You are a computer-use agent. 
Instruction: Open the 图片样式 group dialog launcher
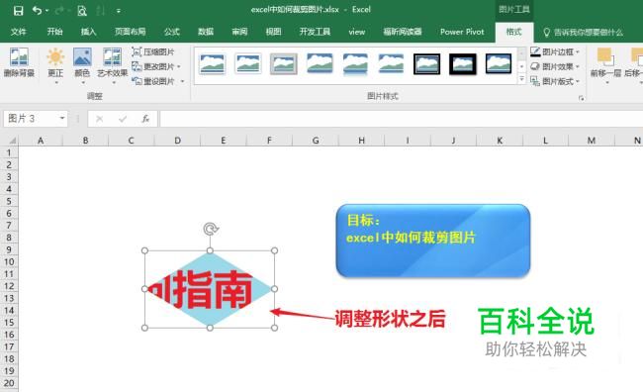pos(581,98)
